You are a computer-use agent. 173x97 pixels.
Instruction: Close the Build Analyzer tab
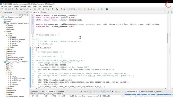click(x=137, y=92)
